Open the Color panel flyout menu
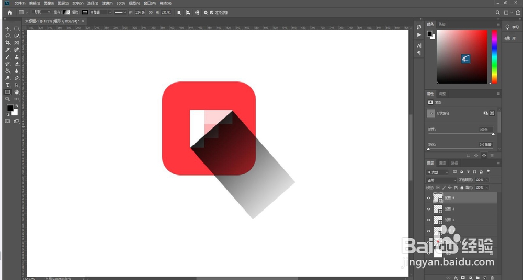This screenshot has width=523, height=280. point(498,25)
